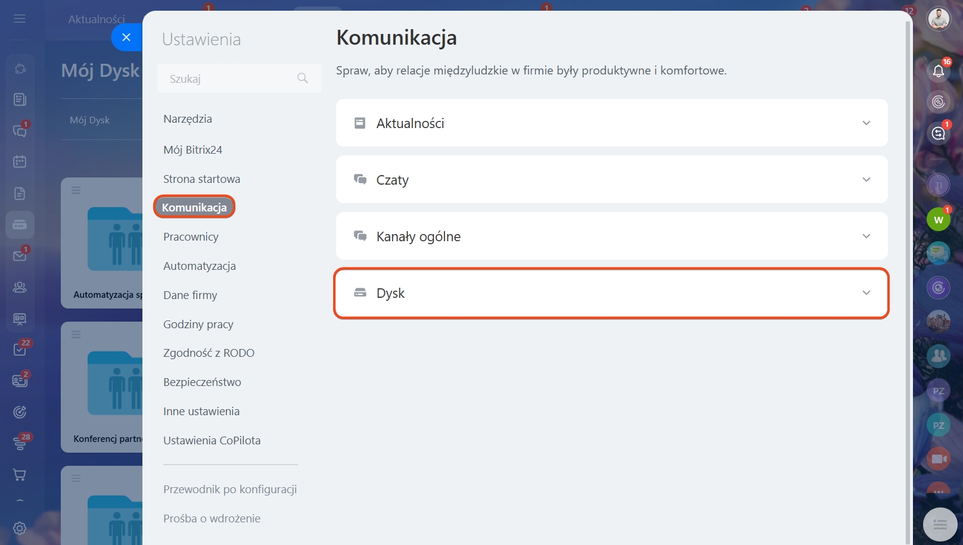Open CRM icon with badge 2

pyautogui.click(x=20, y=381)
